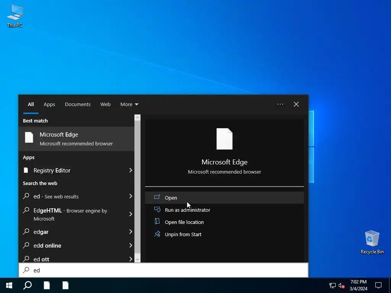Switch to the Documents search tab
391x293 pixels.
(78, 105)
